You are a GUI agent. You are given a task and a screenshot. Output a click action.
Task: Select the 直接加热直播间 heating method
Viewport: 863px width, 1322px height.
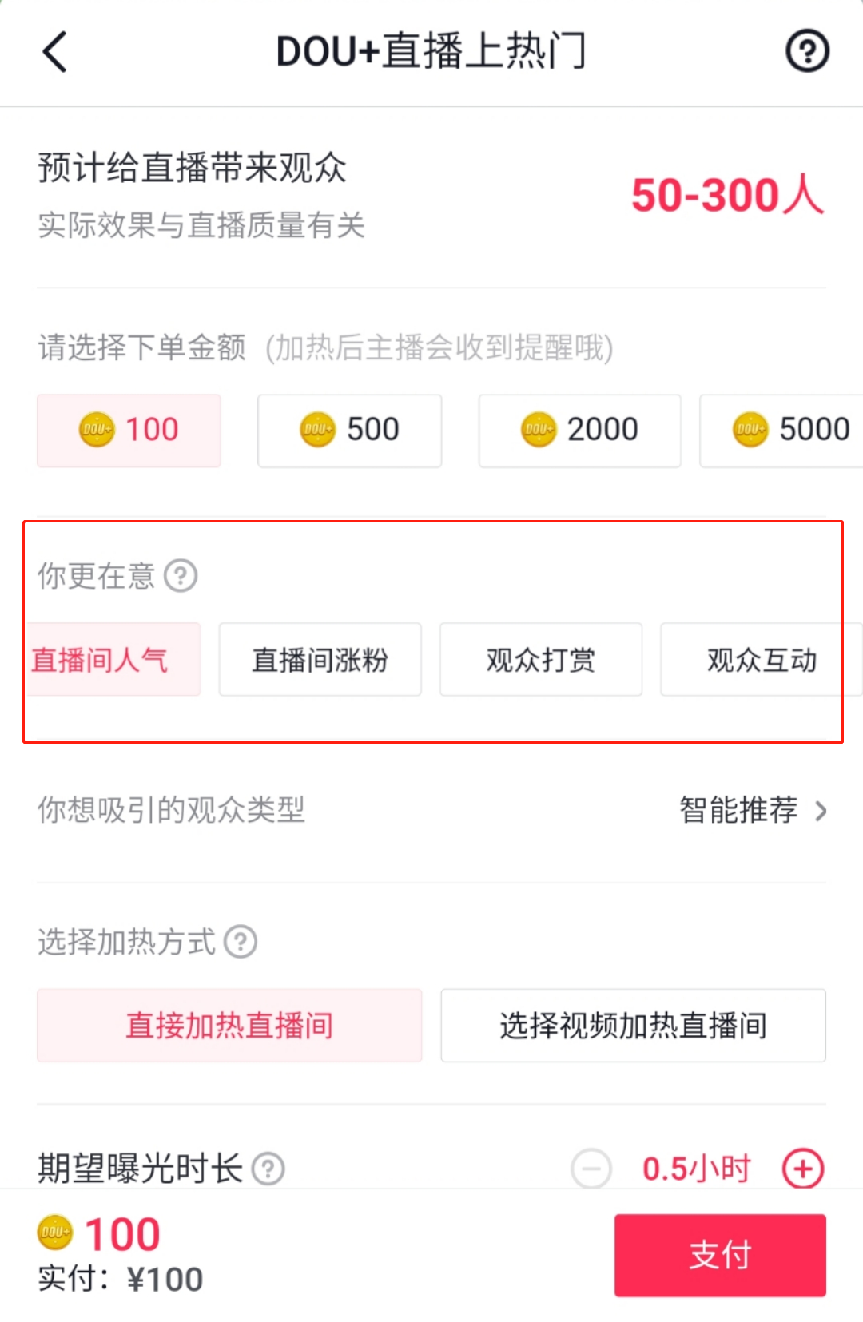[x=229, y=1026]
